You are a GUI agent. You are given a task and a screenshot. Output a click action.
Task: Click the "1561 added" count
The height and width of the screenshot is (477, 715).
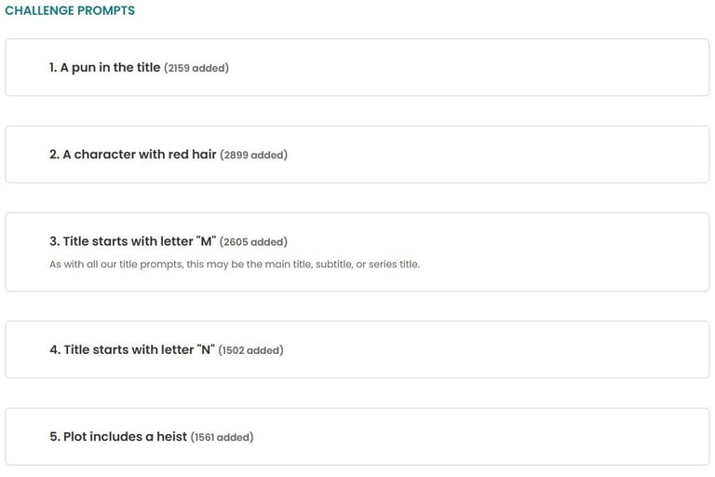(223, 437)
